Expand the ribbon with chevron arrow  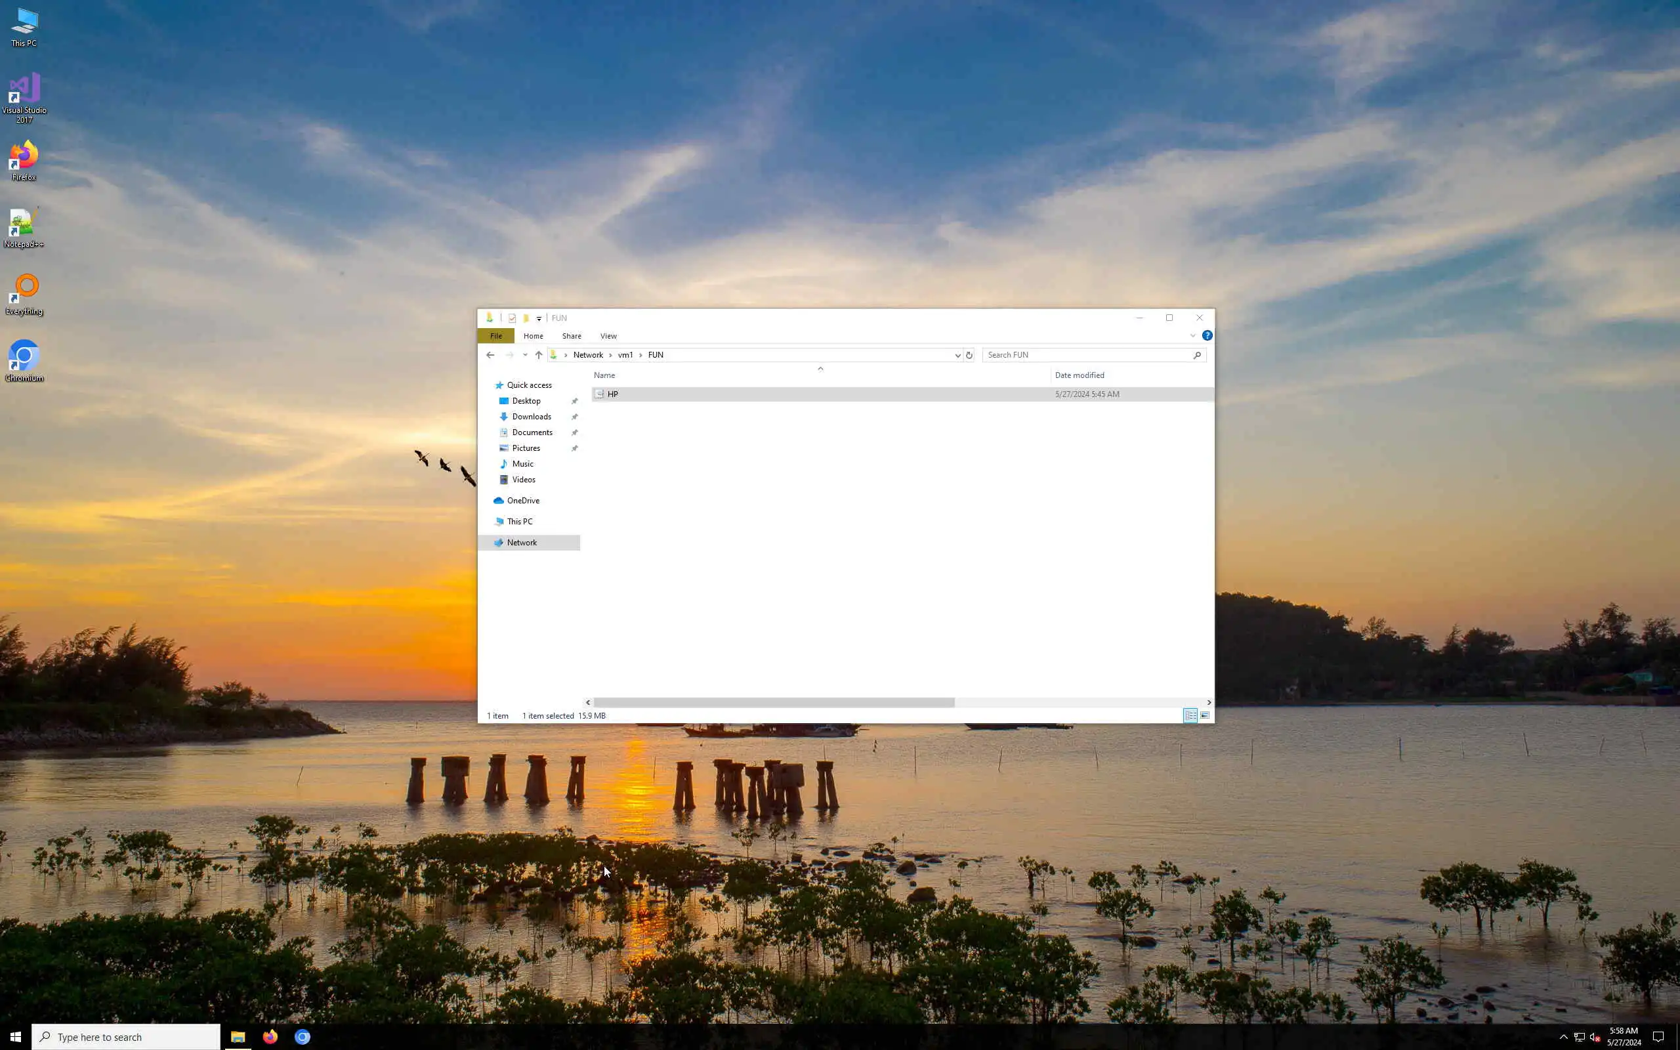(x=1192, y=335)
